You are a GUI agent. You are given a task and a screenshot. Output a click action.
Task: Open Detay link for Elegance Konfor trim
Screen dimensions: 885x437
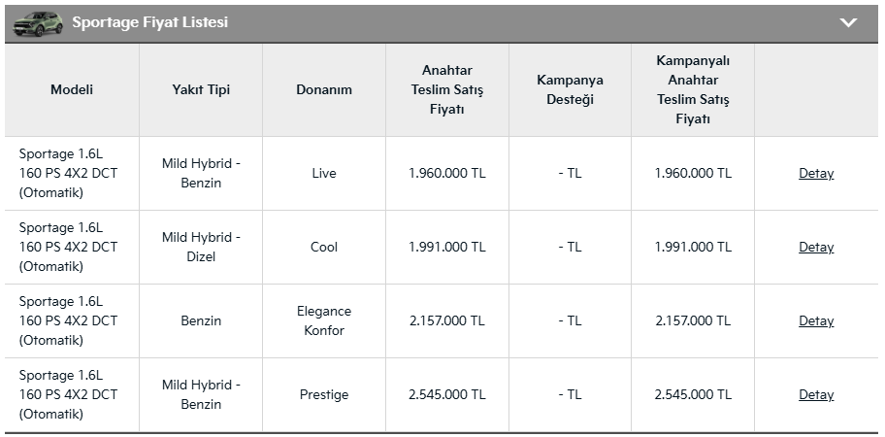click(x=816, y=321)
